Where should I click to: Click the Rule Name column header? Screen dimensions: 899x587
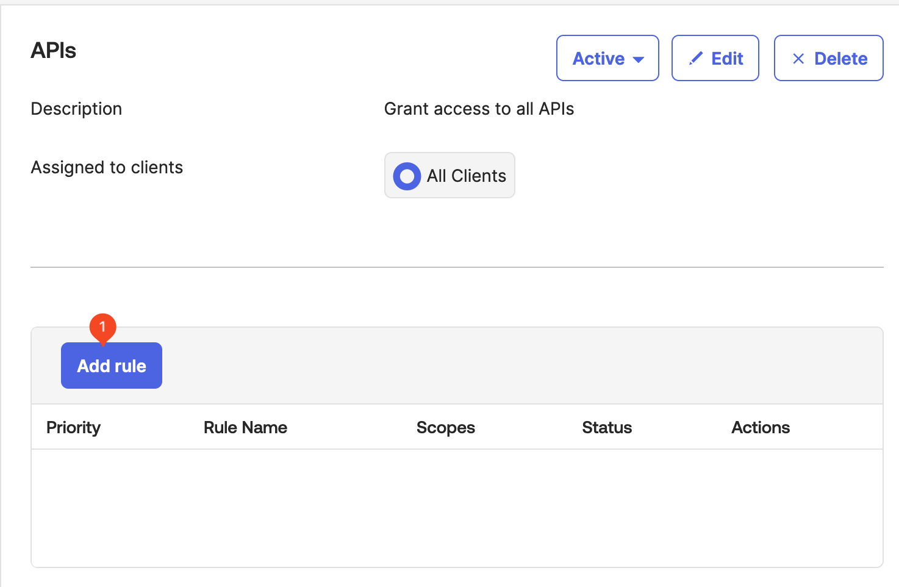pyautogui.click(x=245, y=428)
